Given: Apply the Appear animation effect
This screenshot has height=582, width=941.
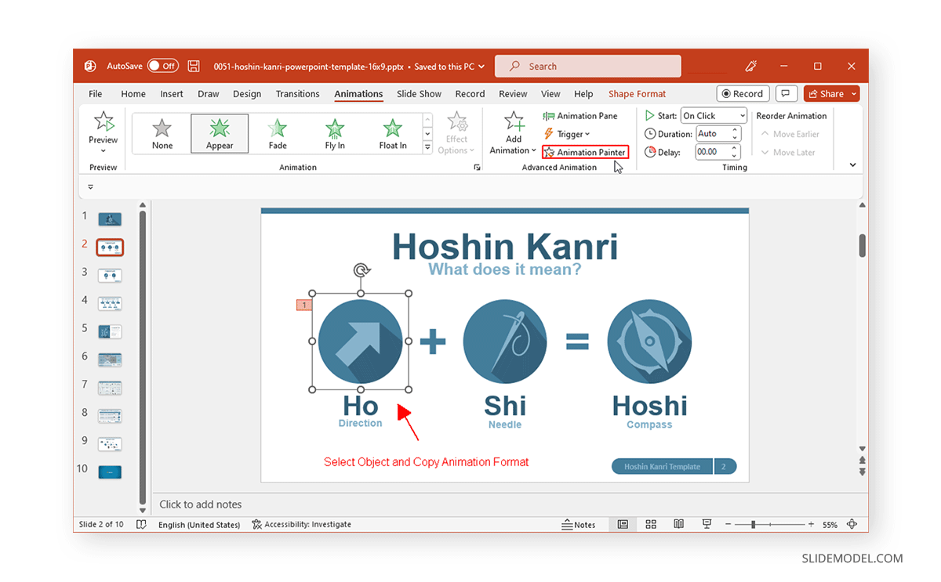Looking at the screenshot, I should click(220, 133).
